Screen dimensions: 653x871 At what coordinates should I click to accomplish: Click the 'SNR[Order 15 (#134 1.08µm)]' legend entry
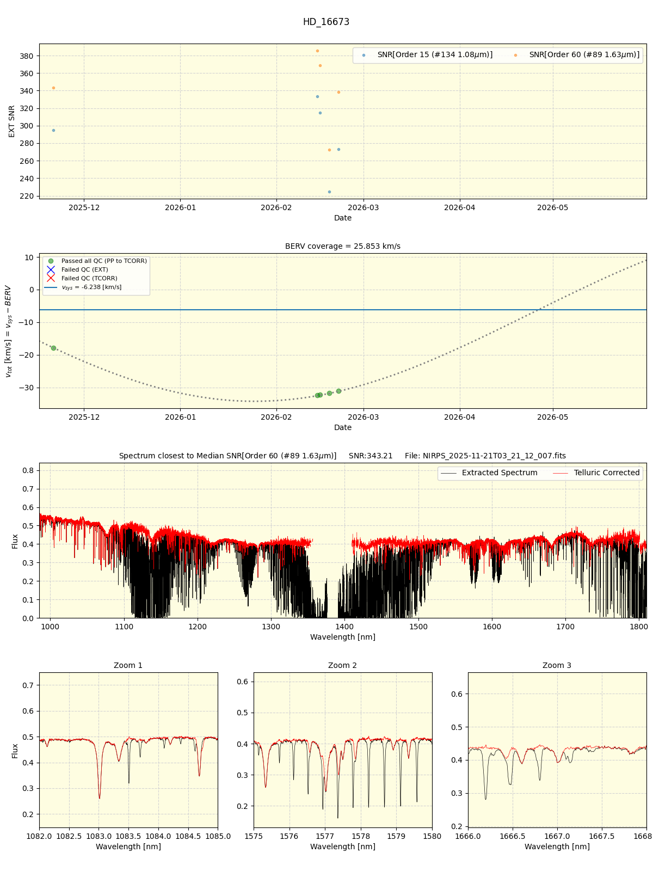pos(427,55)
